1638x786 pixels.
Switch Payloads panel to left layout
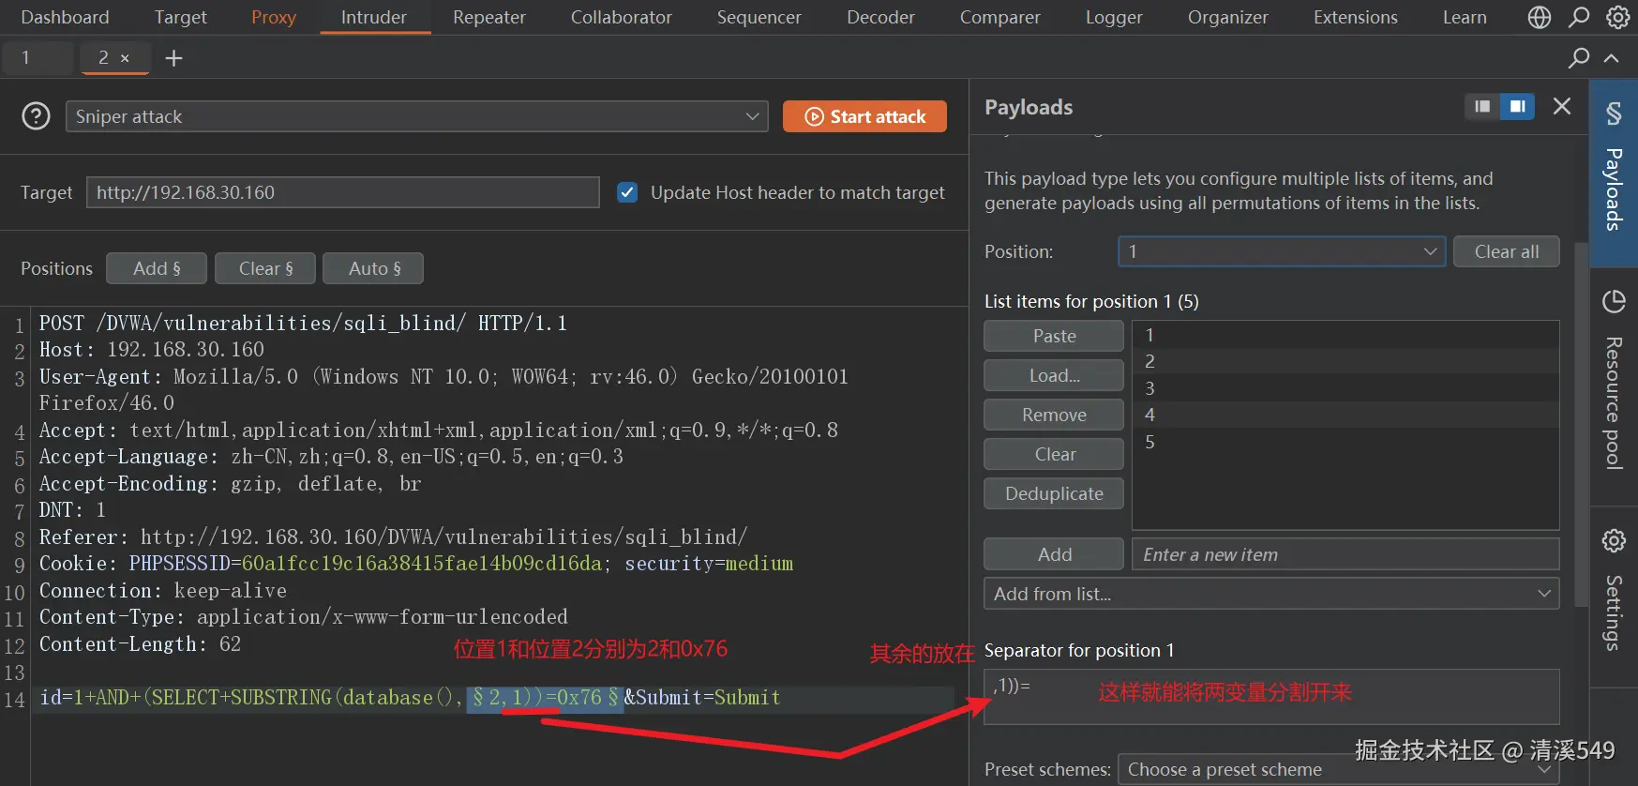click(1481, 107)
